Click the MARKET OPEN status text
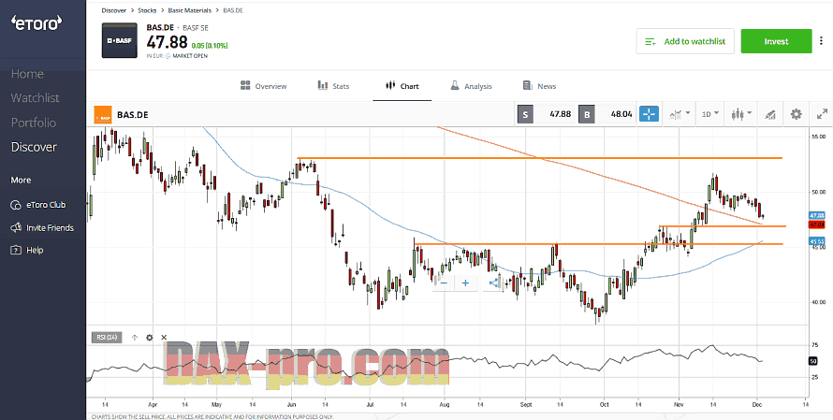Viewport: 833px width, 420px height. [190, 56]
